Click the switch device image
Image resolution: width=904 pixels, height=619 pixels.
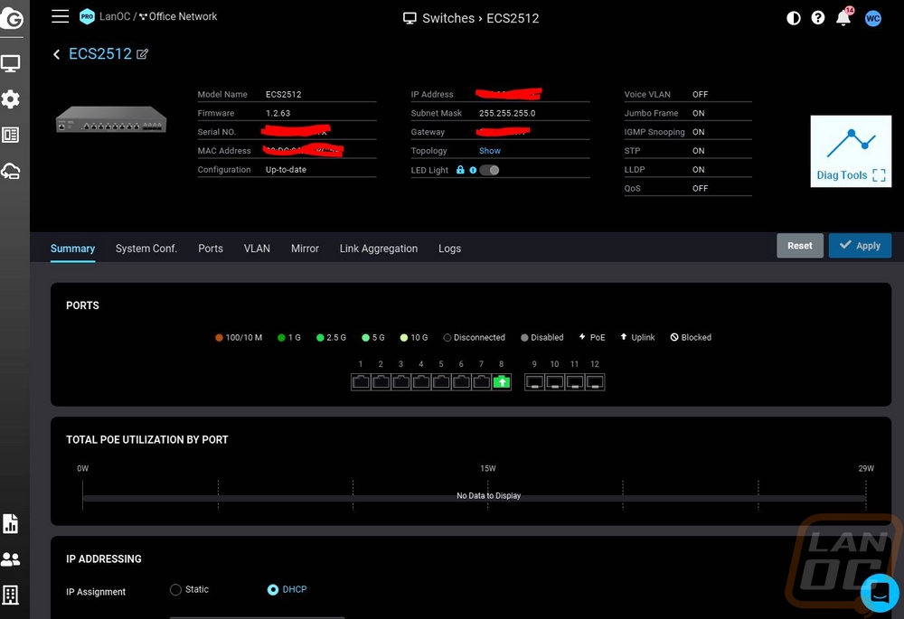click(x=111, y=120)
